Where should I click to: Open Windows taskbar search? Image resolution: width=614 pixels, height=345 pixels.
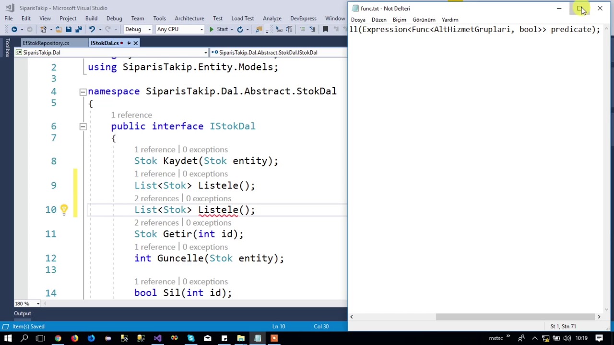coord(24,338)
